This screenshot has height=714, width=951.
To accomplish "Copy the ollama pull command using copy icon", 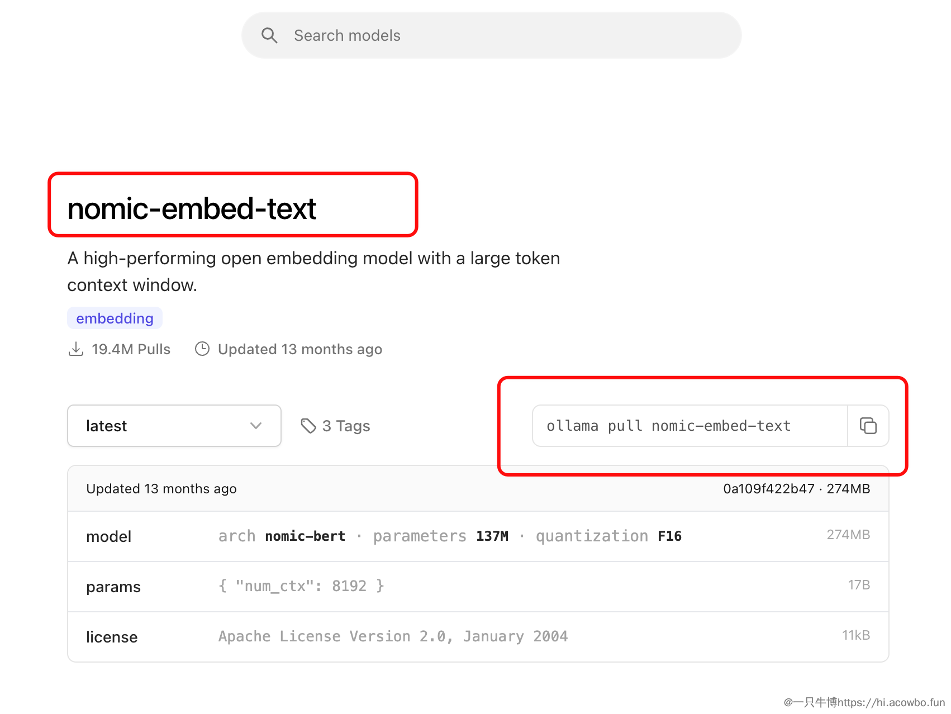I will click(x=868, y=426).
